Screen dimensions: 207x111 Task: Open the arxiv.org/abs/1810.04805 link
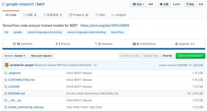[105, 26]
